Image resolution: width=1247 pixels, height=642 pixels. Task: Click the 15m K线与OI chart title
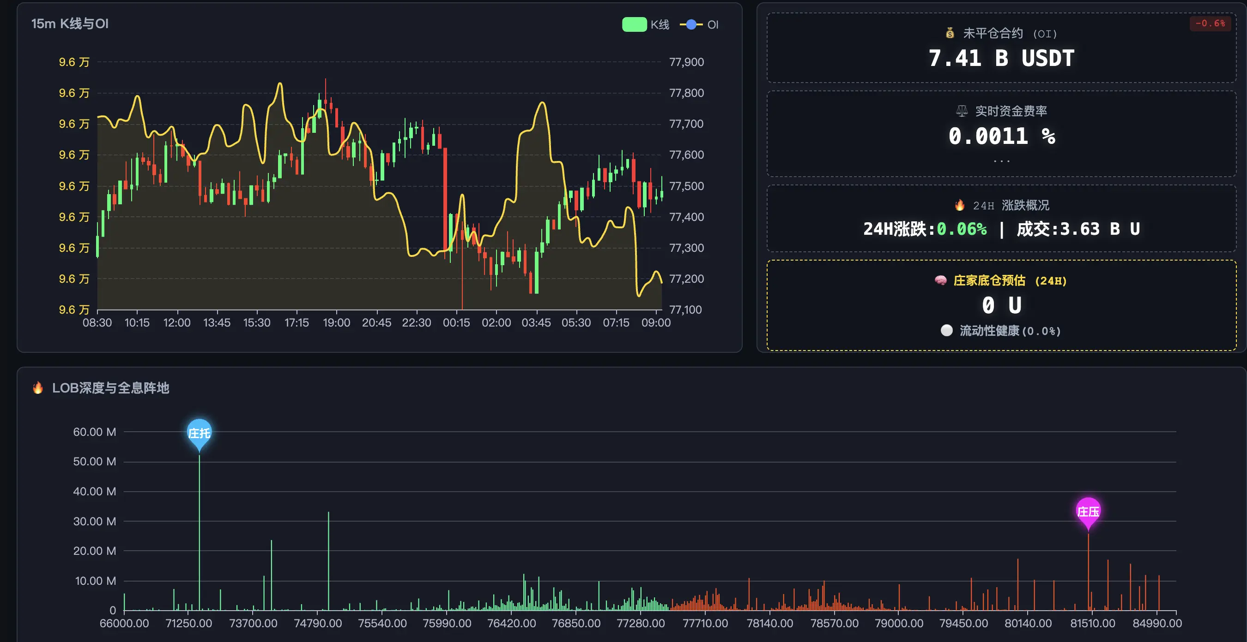tap(70, 24)
